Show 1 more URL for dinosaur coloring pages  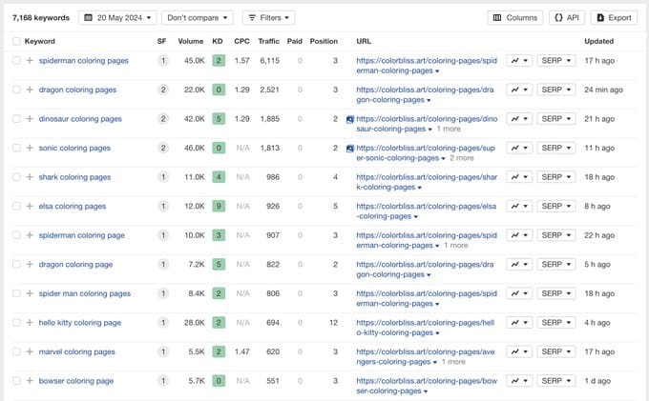tap(449, 129)
